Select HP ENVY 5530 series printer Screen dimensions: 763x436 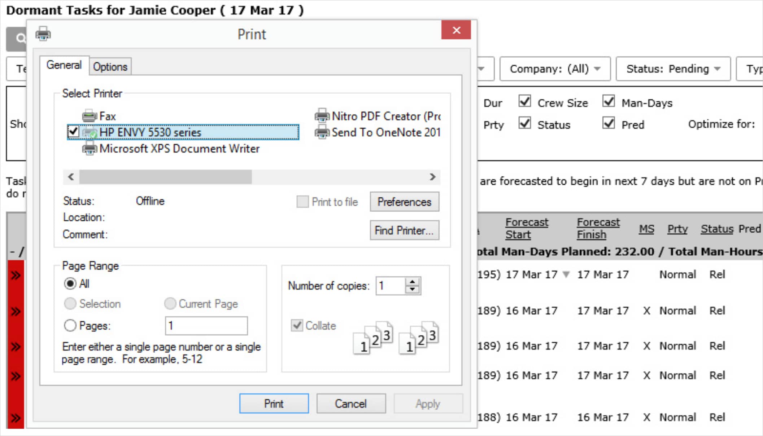(x=183, y=132)
